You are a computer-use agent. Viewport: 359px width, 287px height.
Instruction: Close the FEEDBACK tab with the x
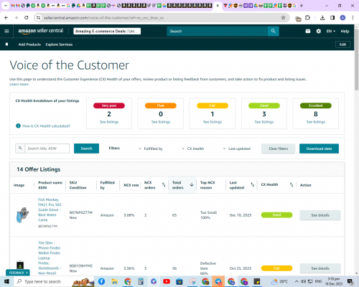tap(27, 273)
